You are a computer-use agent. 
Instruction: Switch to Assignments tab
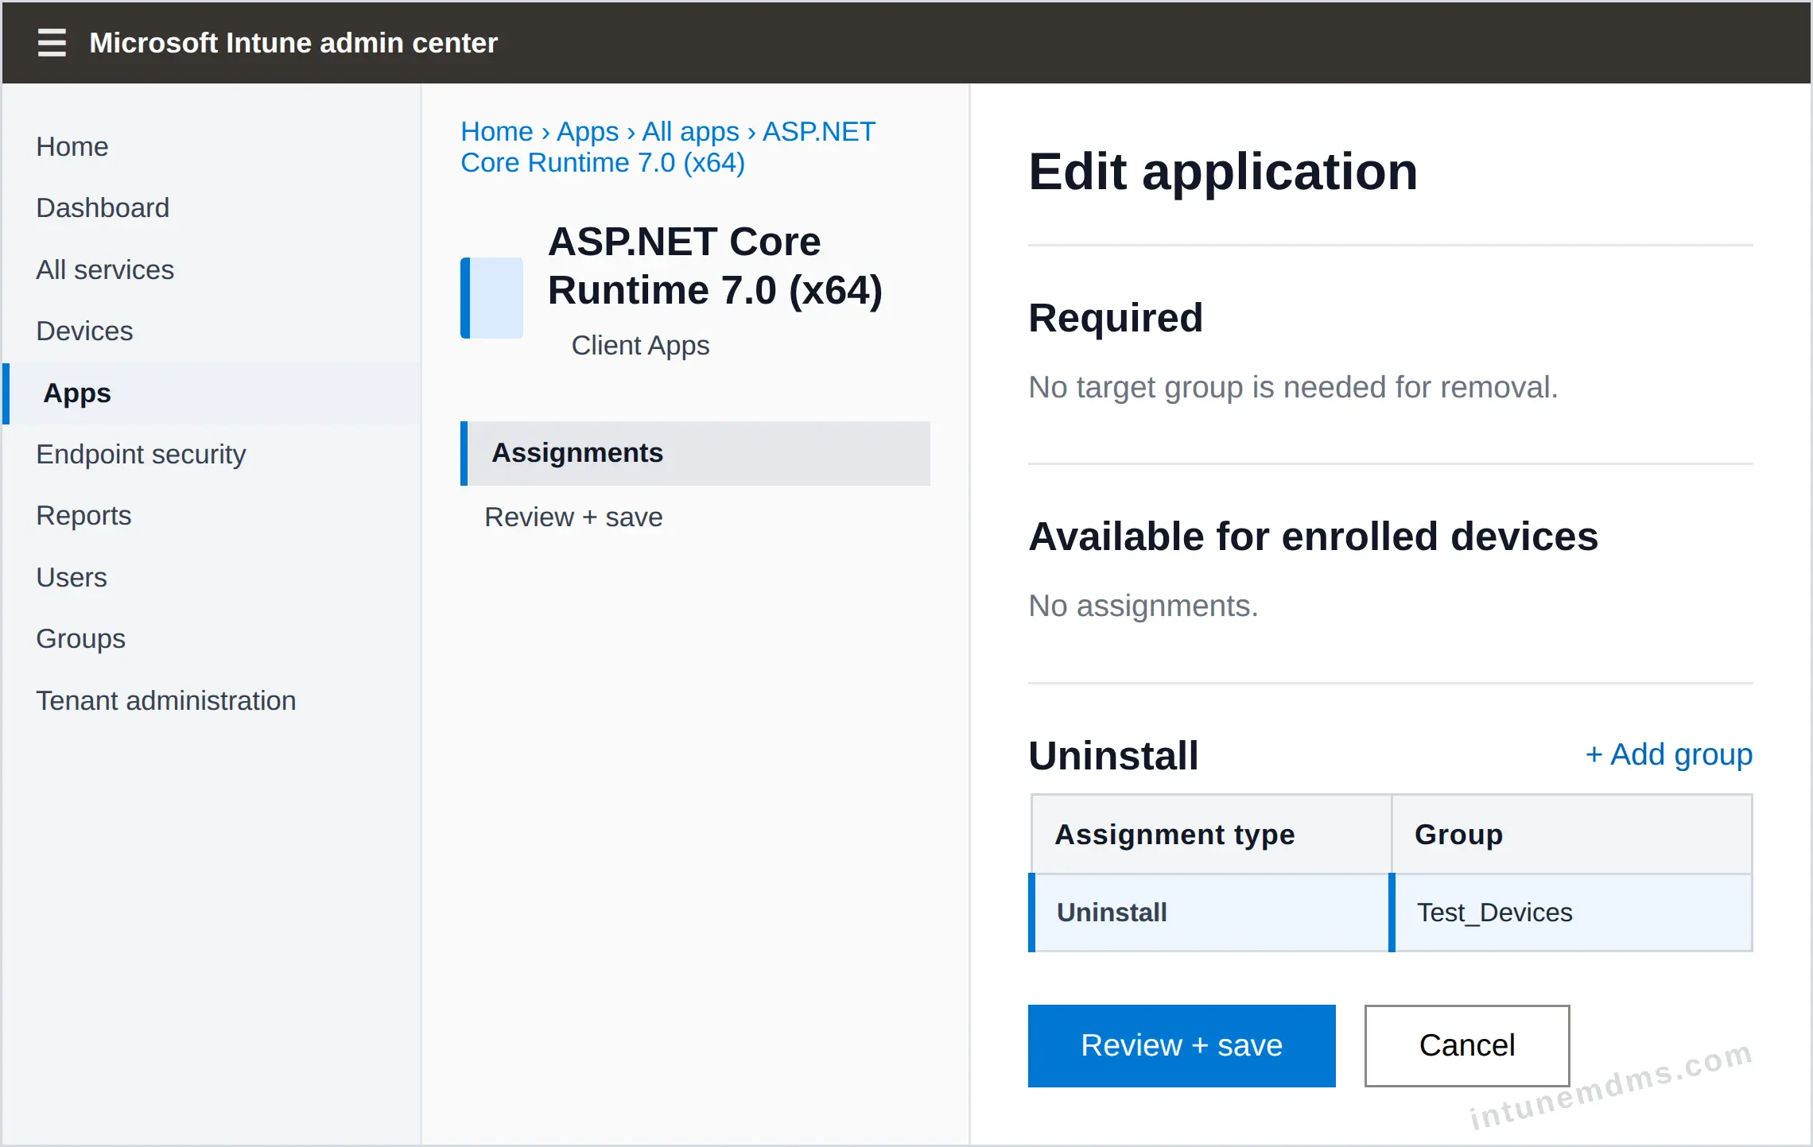[x=695, y=453]
